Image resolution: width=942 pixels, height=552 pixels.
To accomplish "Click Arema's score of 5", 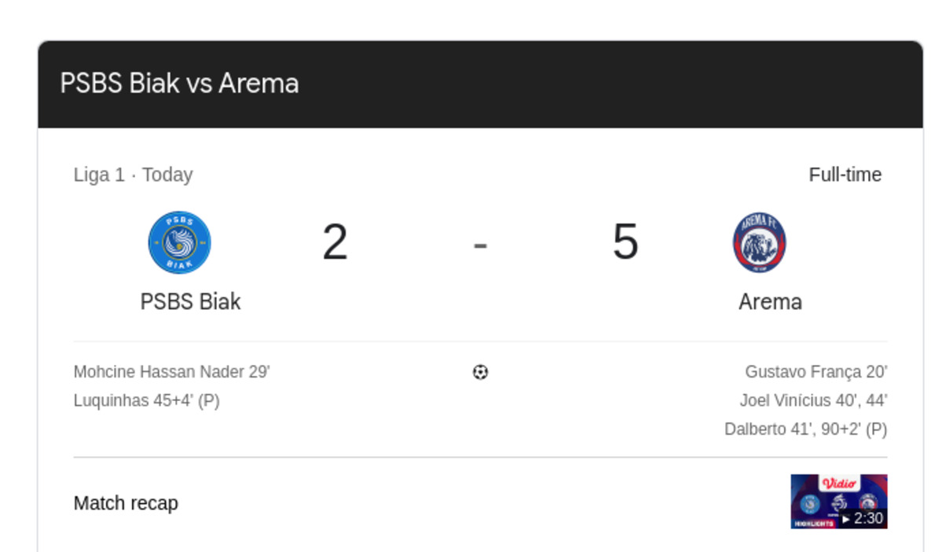I will point(625,241).
